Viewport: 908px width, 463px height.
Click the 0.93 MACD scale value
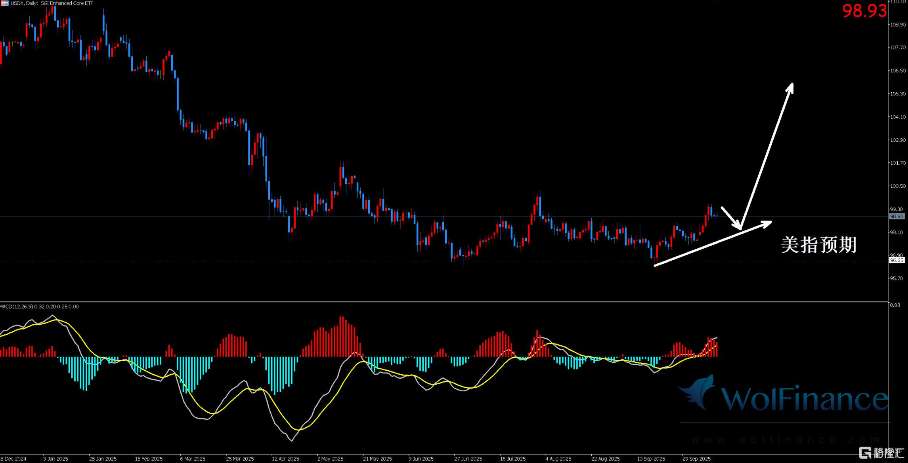click(895, 305)
